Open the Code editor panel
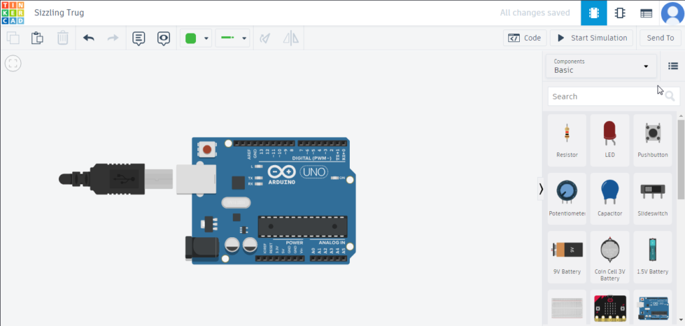This screenshot has height=326, width=685. [x=524, y=38]
